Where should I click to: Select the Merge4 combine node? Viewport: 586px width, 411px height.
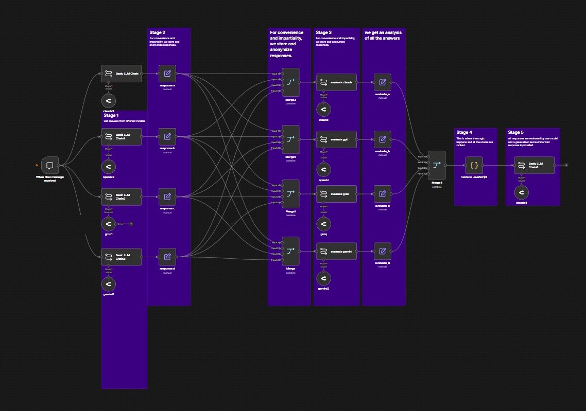[437, 165]
